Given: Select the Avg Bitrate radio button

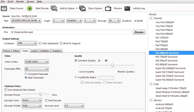Looking at the screenshot, I should (76, 77).
